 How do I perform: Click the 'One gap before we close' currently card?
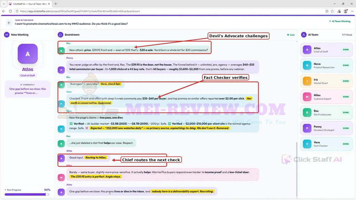[x=27, y=89]
